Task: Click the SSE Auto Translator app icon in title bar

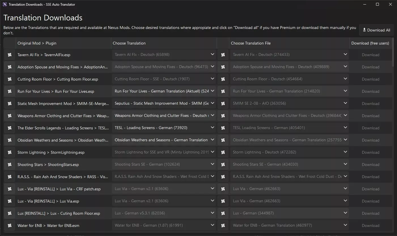Action: click(5, 4)
